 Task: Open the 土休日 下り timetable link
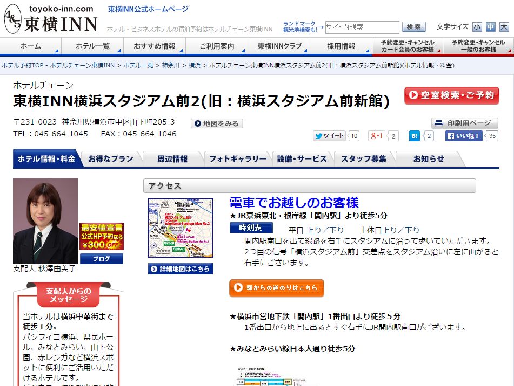(x=412, y=230)
